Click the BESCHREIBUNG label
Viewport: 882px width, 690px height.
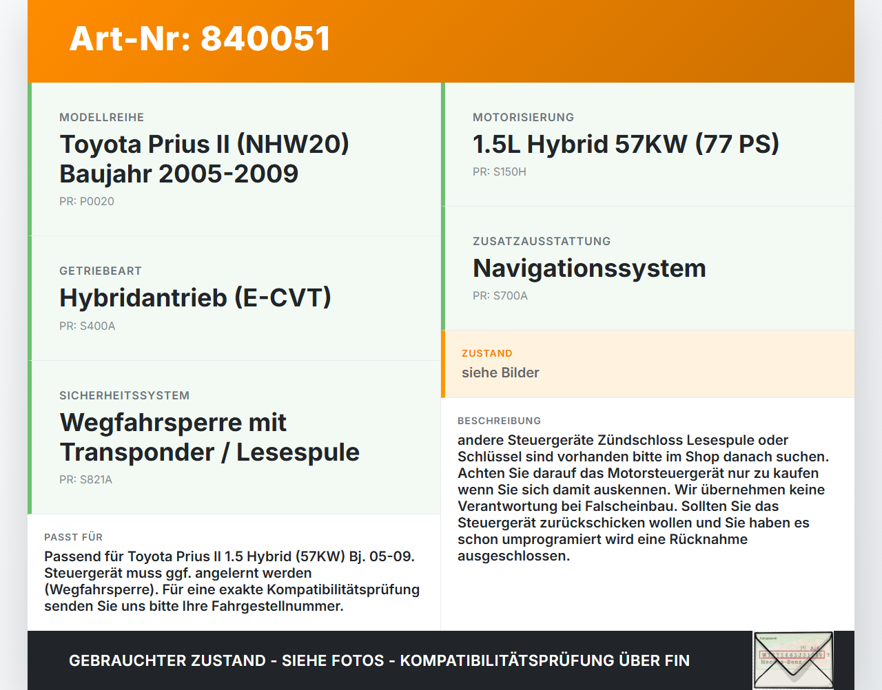[x=500, y=421]
